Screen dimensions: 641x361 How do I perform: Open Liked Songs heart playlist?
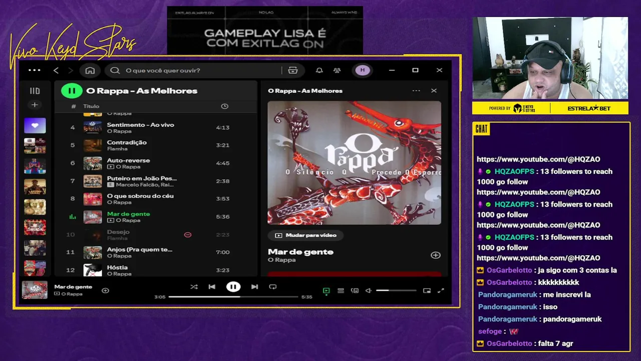click(x=35, y=125)
